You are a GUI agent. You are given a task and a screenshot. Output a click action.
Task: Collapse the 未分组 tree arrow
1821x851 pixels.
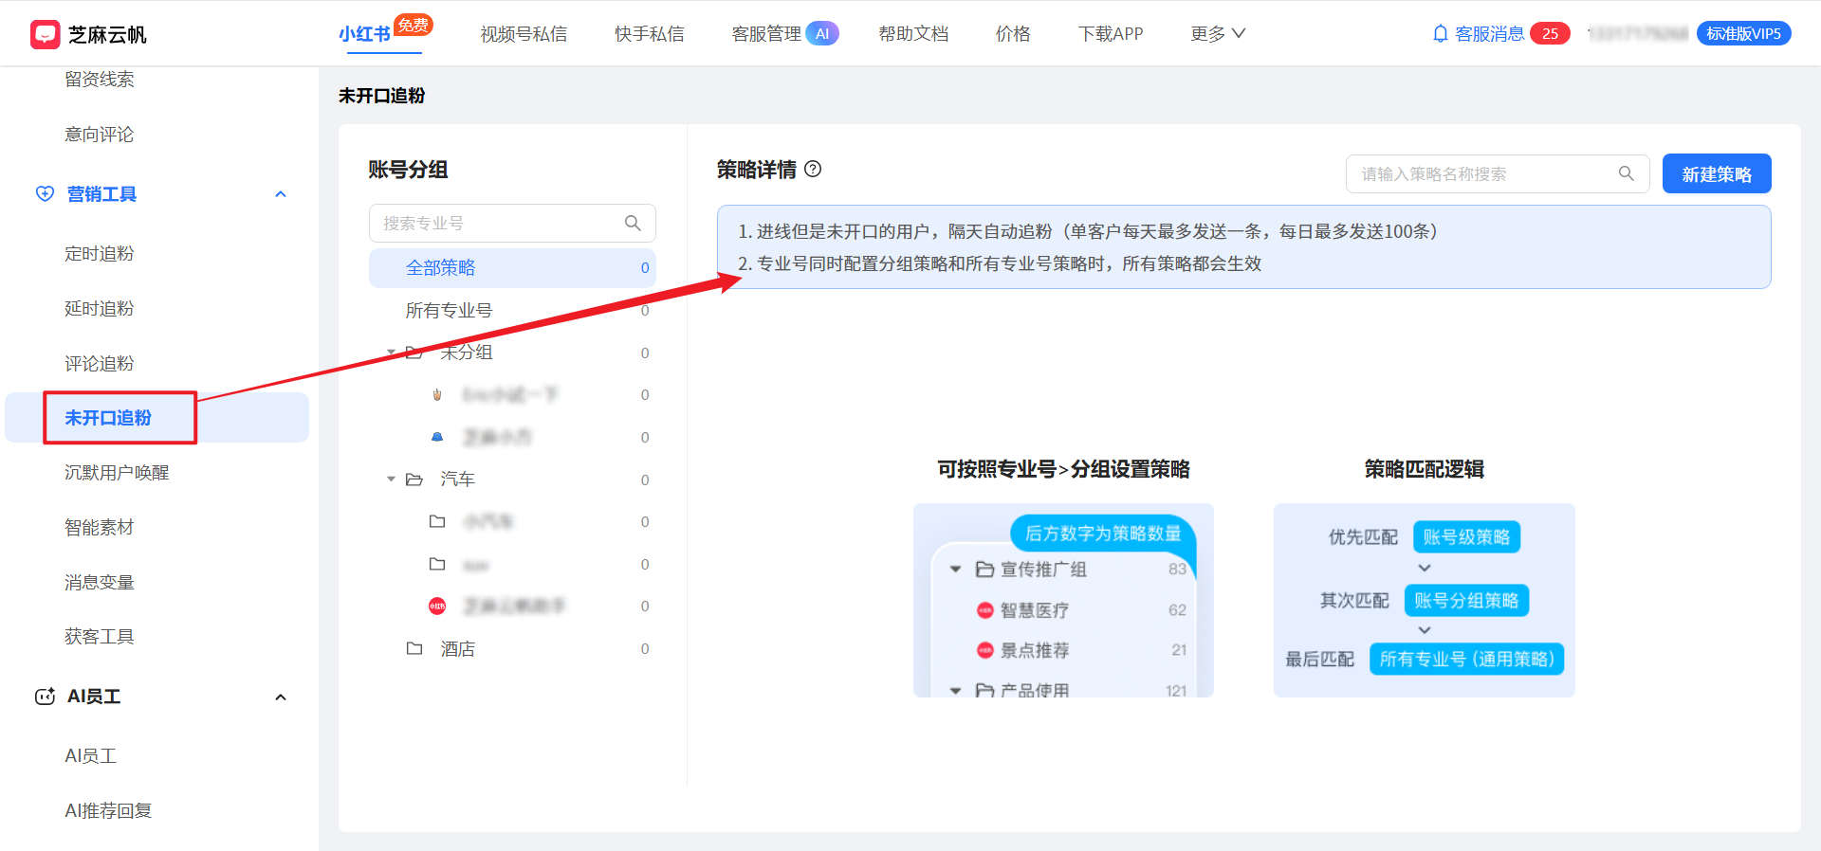pos(391,353)
